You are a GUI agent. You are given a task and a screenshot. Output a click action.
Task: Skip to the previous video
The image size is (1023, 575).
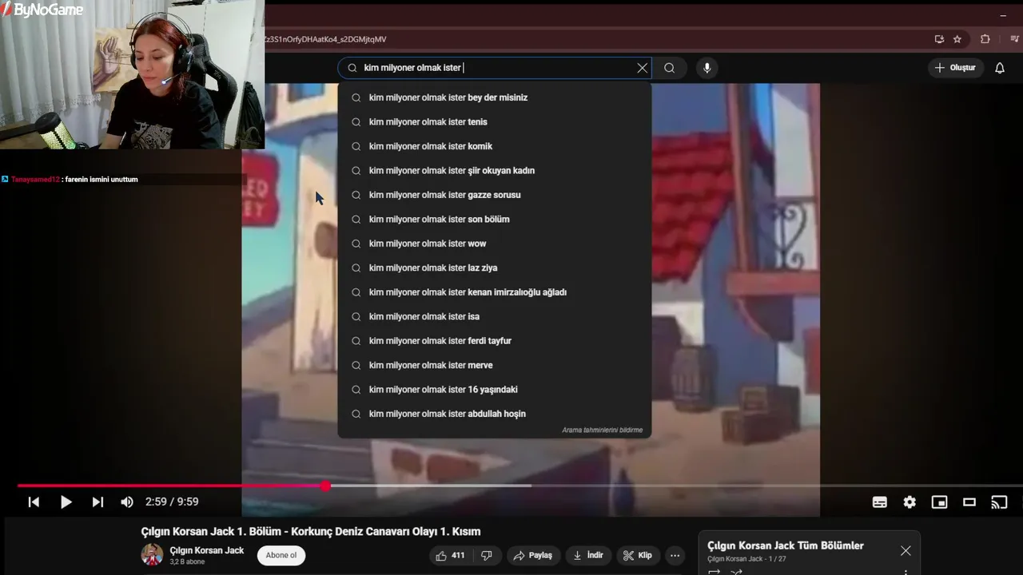pyautogui.click(x=34, y=502)
